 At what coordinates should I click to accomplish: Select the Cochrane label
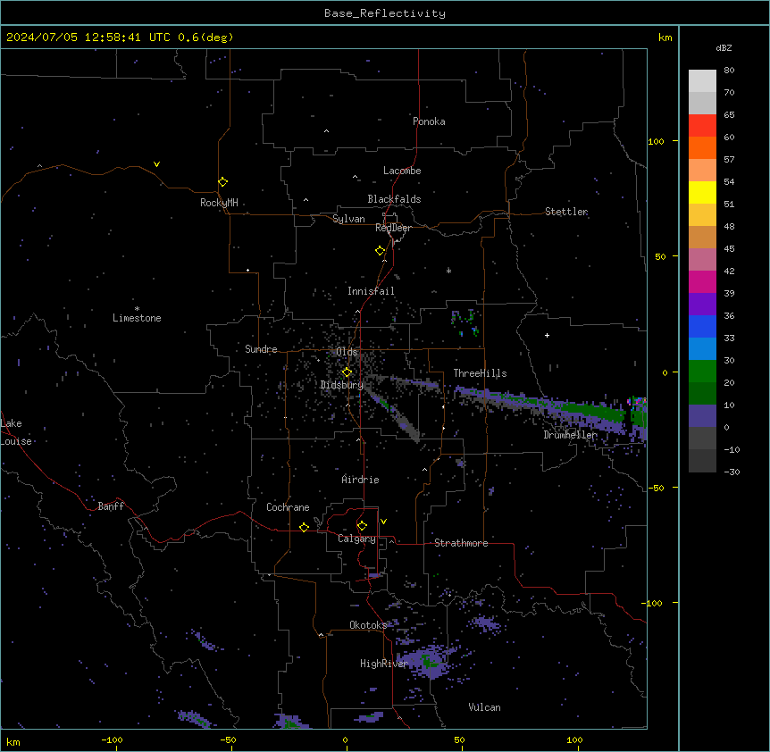(x=288, y=507)
